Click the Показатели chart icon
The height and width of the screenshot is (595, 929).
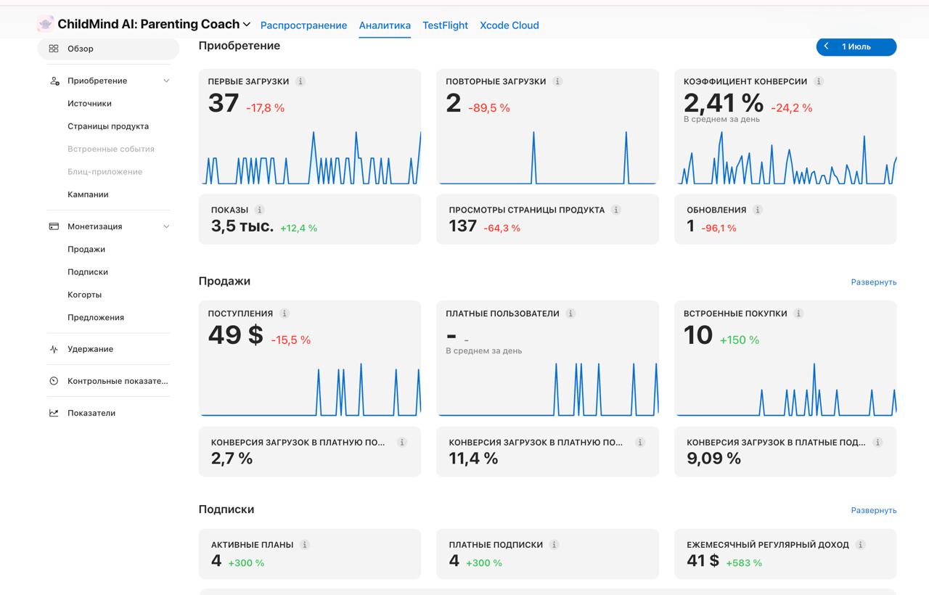pyautogui.click(x=54, y=413)
